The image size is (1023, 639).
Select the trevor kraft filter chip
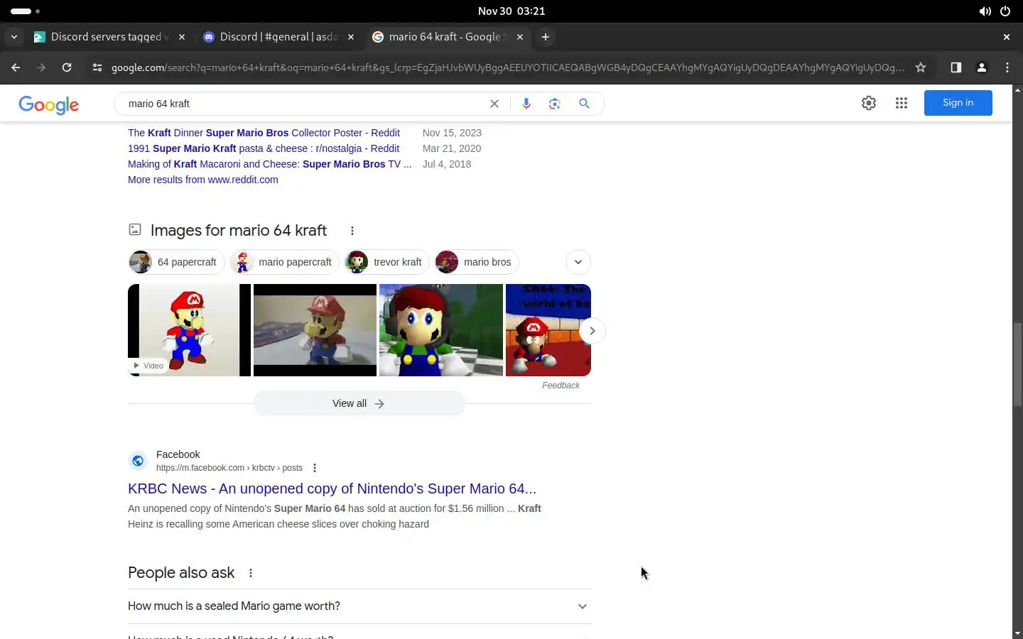[x=387, y=262]
